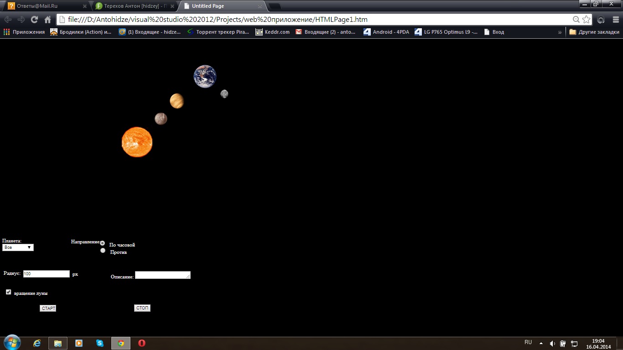
Task: Open the Keddr.com bookmark
Action: [273, 32]
